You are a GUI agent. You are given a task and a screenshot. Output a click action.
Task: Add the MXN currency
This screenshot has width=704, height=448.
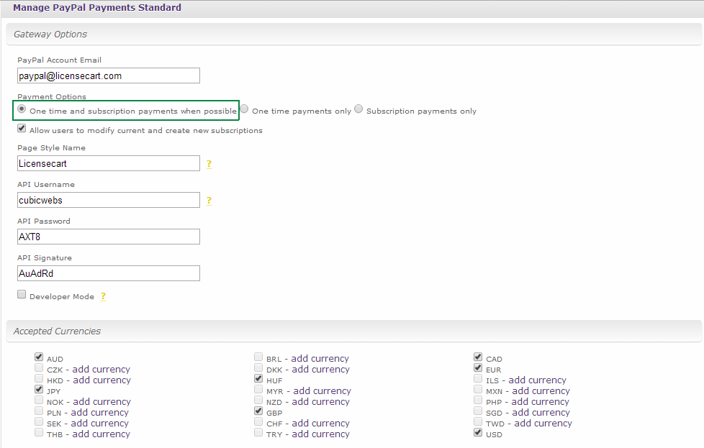pyautogui.click(x=541, y=391)
